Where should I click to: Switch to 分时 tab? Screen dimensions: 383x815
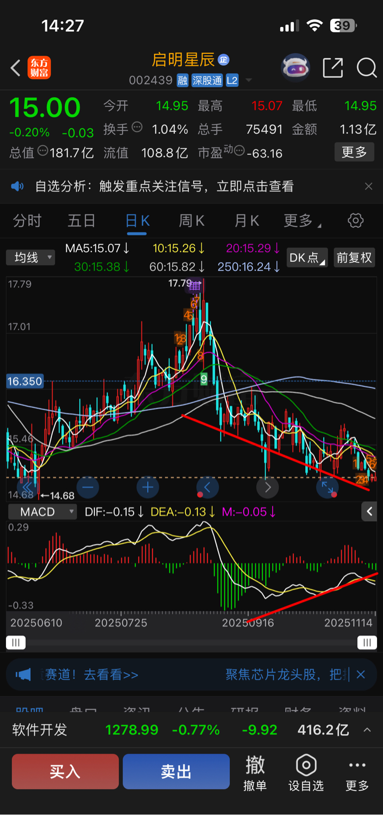[27, 220]
